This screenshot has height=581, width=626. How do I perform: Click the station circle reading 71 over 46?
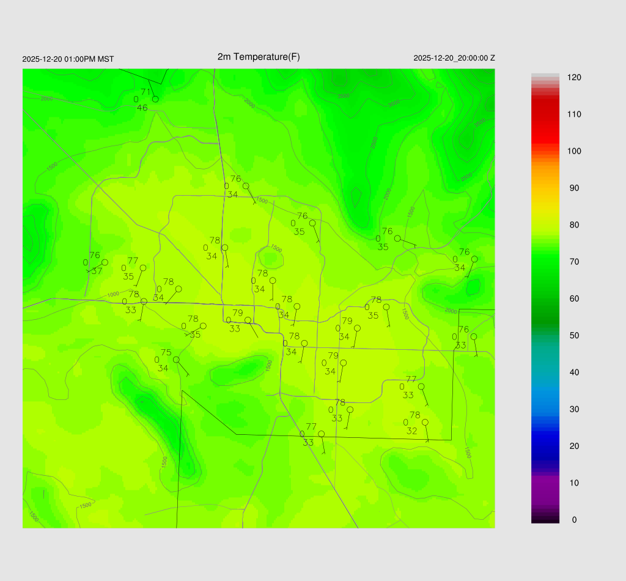tap(155, 99)
